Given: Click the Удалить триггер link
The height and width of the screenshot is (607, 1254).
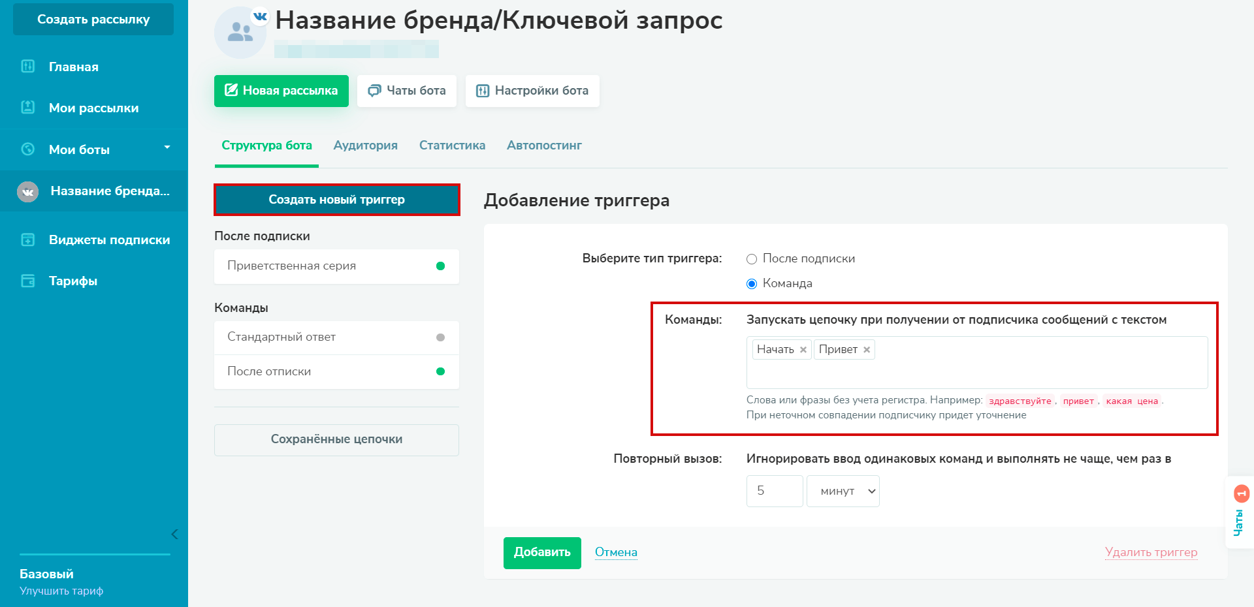Looking at the screenshot, I should pyautogui.click(x=1151, y=552).
